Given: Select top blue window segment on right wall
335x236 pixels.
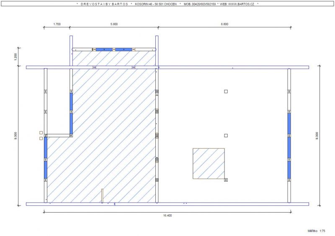Looking at the screenshot, I should click(x=289, y=123).
